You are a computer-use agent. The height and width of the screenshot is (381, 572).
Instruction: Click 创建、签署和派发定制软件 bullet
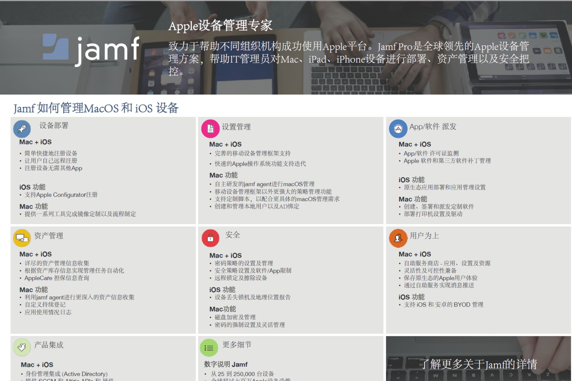[x=439, y=207]
